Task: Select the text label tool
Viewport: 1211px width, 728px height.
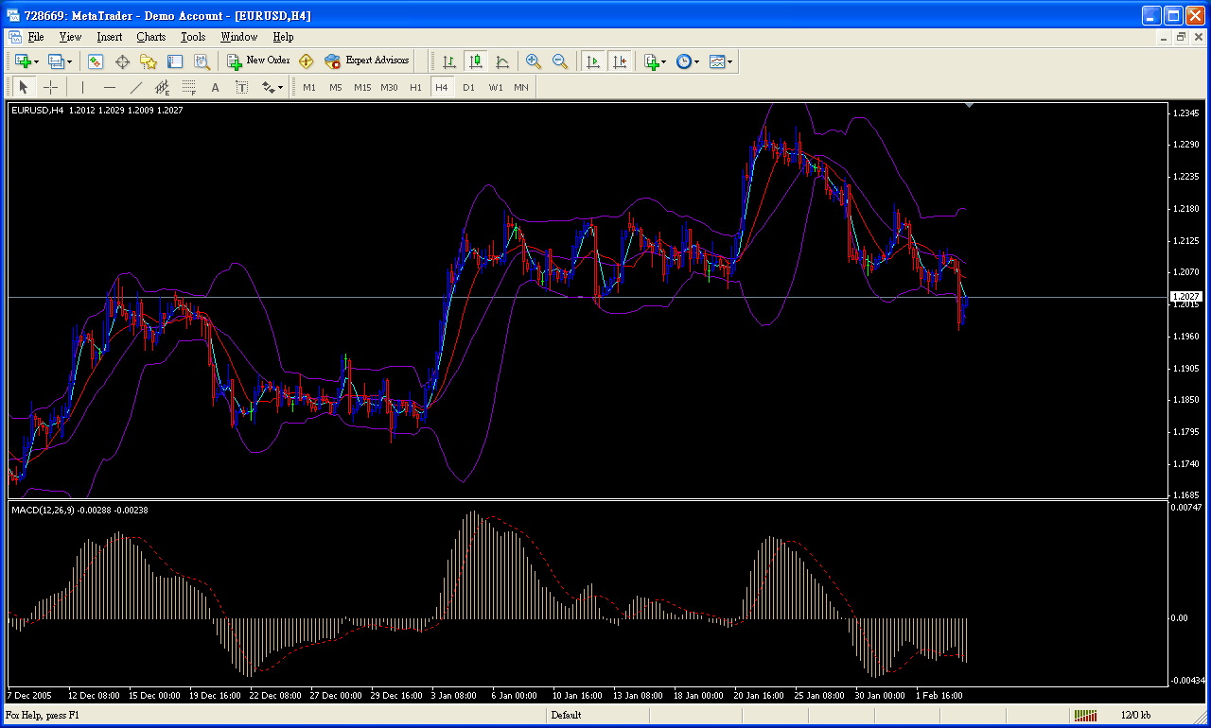Action: pos(242,87)
